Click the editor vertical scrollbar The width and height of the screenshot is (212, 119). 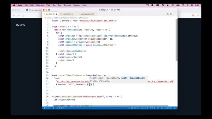click(x=177, y=40)
